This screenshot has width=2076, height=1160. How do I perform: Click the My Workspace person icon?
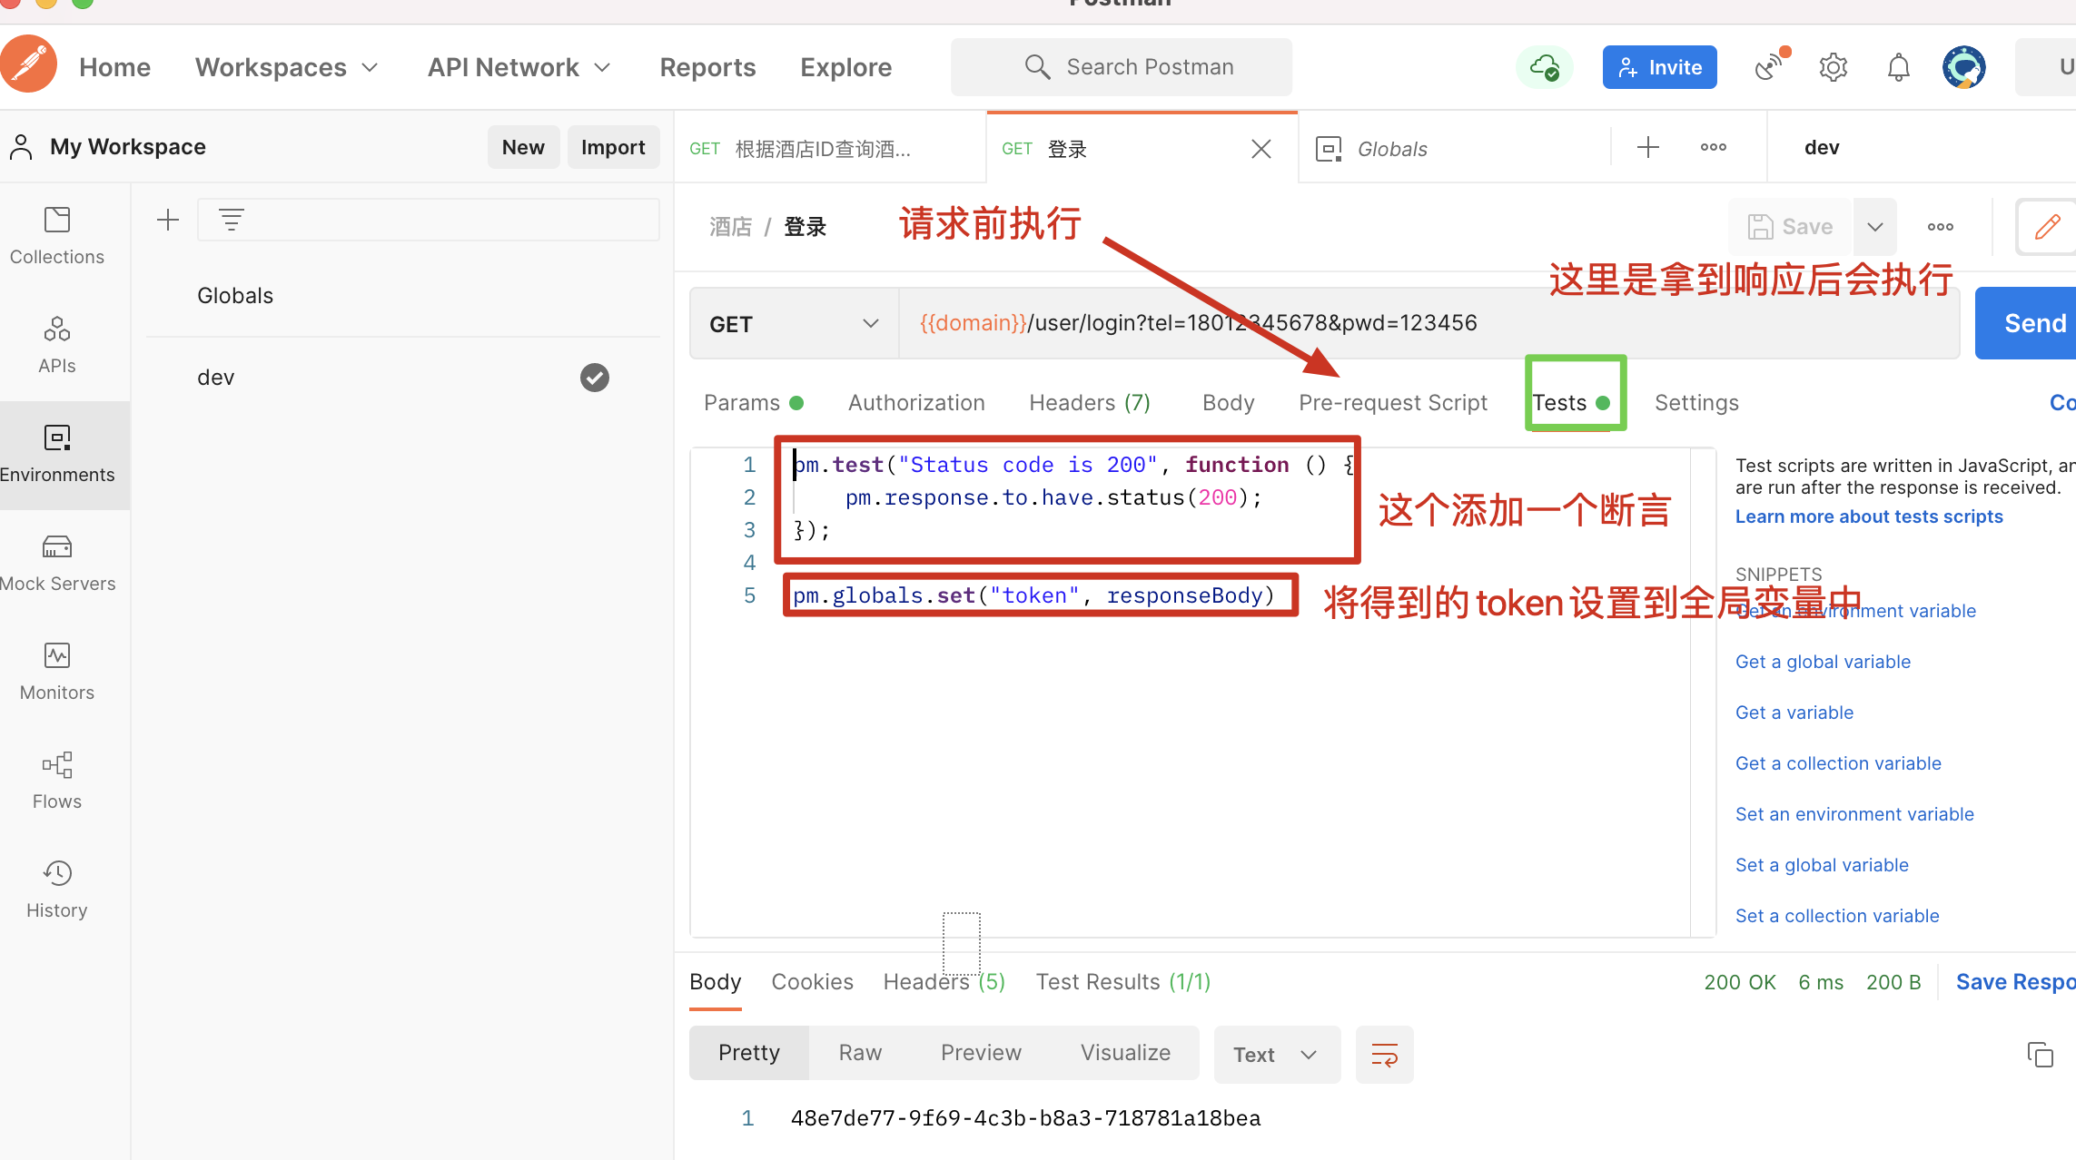coord(21,147)
